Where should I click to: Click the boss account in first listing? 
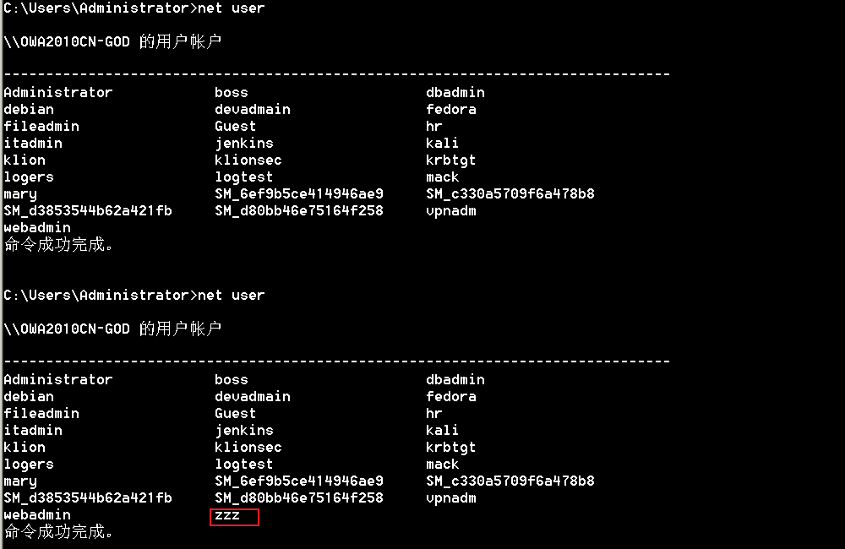point(232,93)
